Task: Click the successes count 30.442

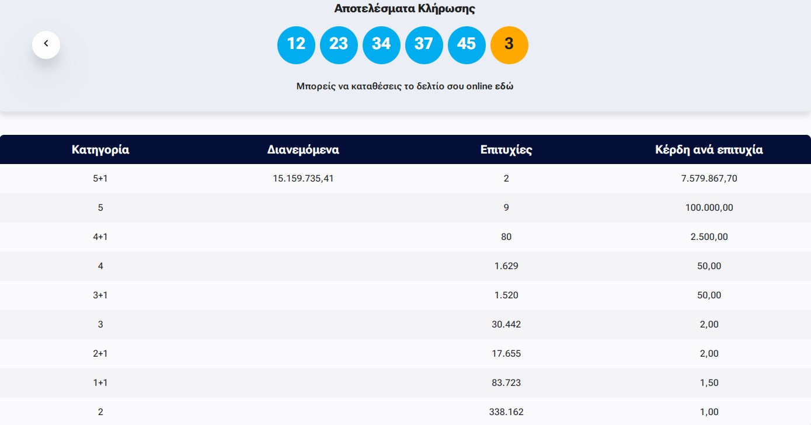Action: click(506, 325)
